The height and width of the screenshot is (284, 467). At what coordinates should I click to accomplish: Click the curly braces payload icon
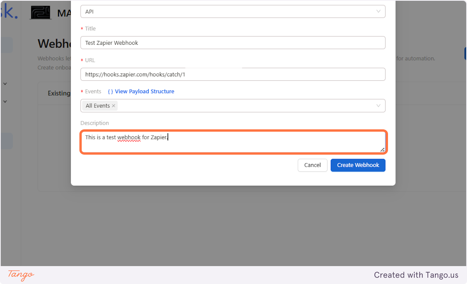[111, 92]
